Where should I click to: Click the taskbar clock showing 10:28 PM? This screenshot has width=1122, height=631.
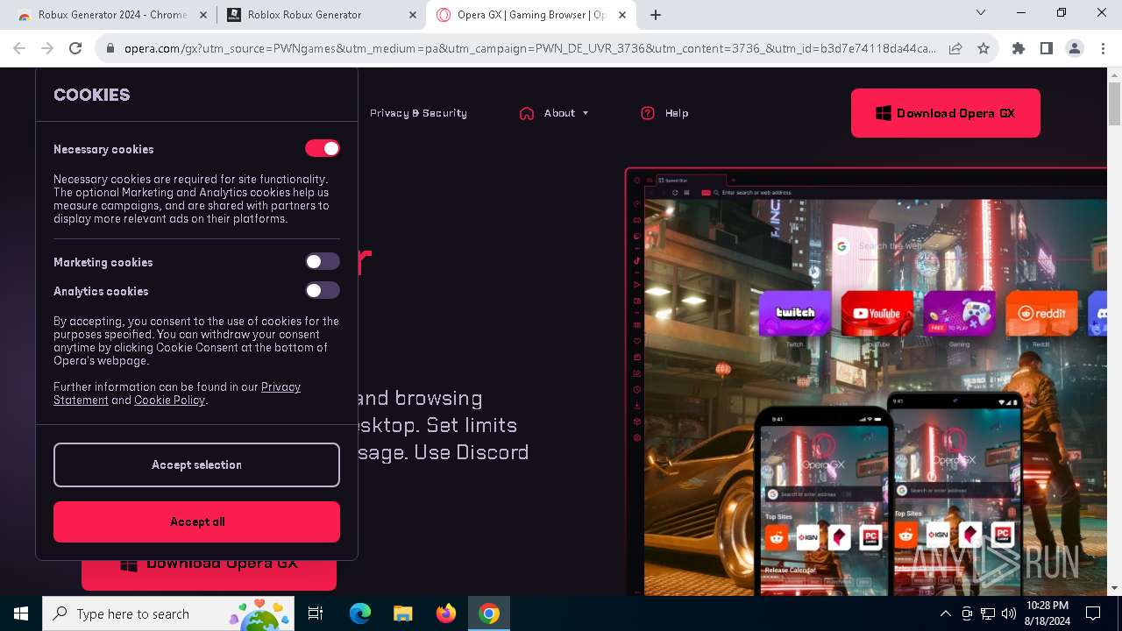[1047, 613]
